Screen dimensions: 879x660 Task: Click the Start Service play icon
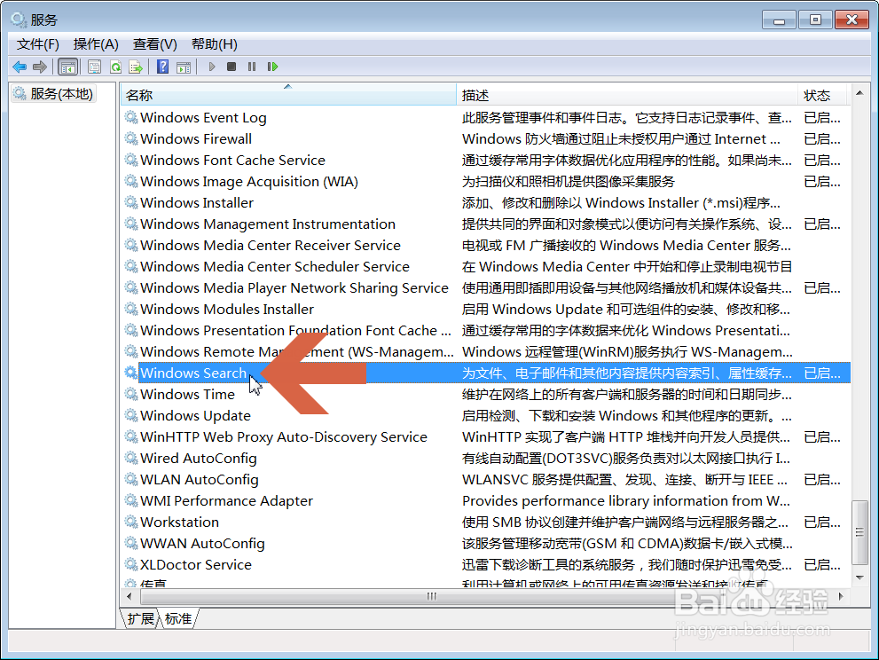pyautogui.click(x=212, y=67)
